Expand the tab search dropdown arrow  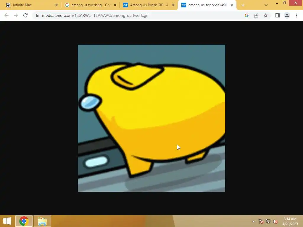coord(266,5)
